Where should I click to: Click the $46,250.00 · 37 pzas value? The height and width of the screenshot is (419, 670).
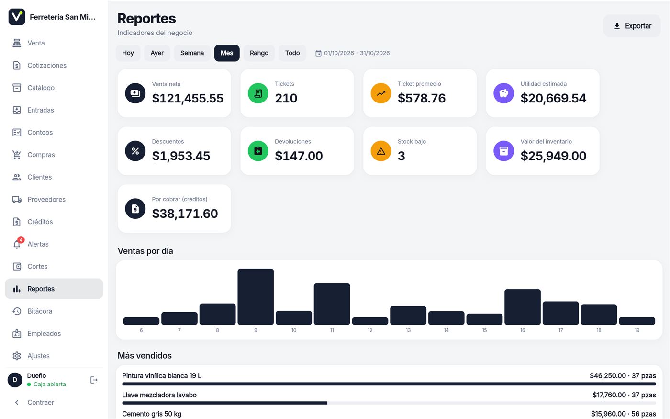coord(623,376)
